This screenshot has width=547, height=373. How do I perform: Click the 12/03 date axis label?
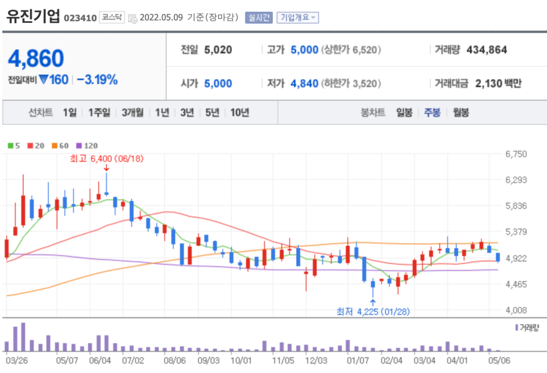tap(316, 361)
